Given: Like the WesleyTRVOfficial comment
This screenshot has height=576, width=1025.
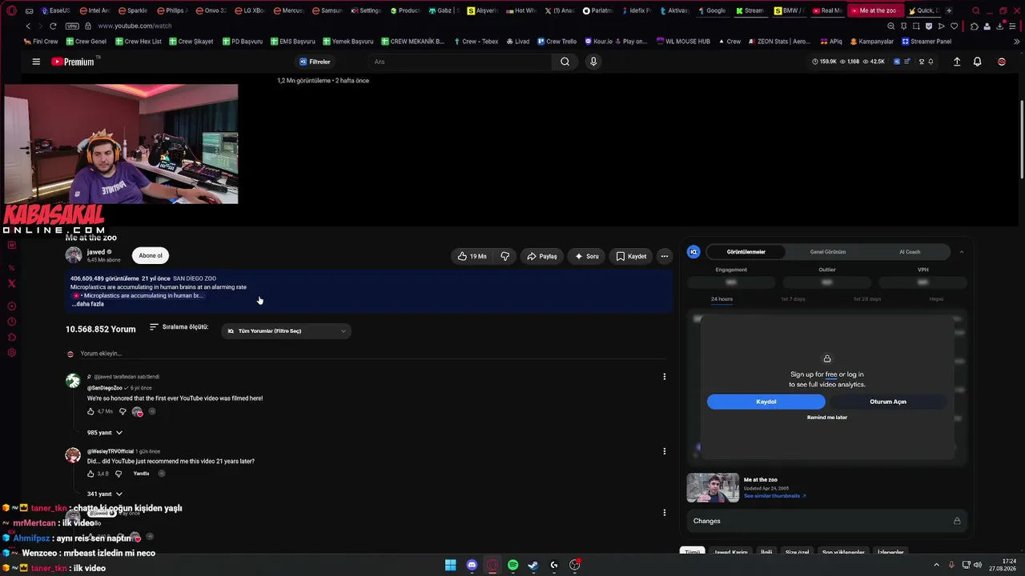Looking at the screenshot, I should [90, 474].
